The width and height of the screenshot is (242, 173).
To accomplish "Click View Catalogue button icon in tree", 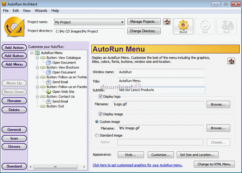I will (x=43, y=58).
